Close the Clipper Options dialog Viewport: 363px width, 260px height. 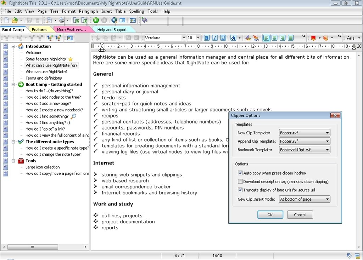[x=335, y=115]
